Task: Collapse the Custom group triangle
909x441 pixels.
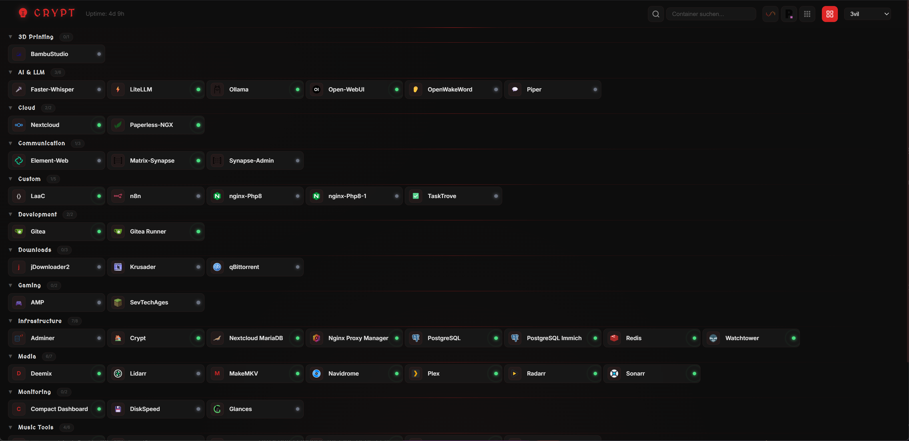Action: (11, 179)
